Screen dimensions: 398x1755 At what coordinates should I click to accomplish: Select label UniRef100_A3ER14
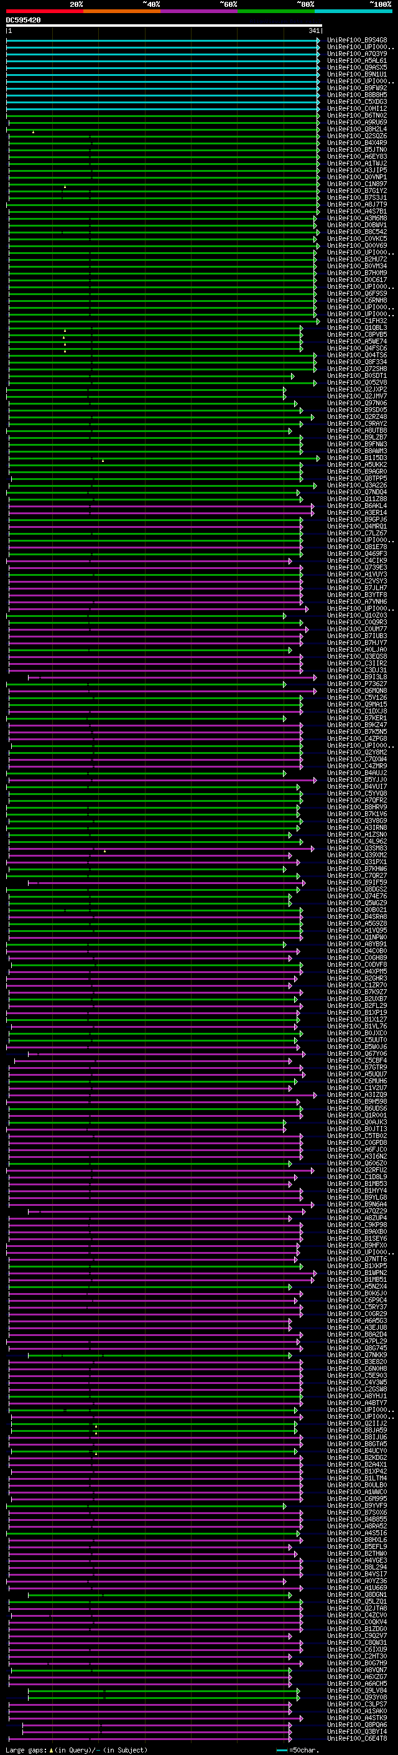(x=356, y=512)
